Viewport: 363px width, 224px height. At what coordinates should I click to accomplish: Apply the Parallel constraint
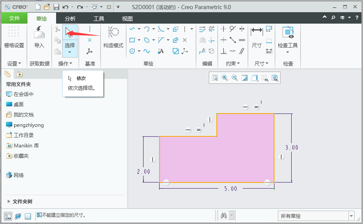242,51
